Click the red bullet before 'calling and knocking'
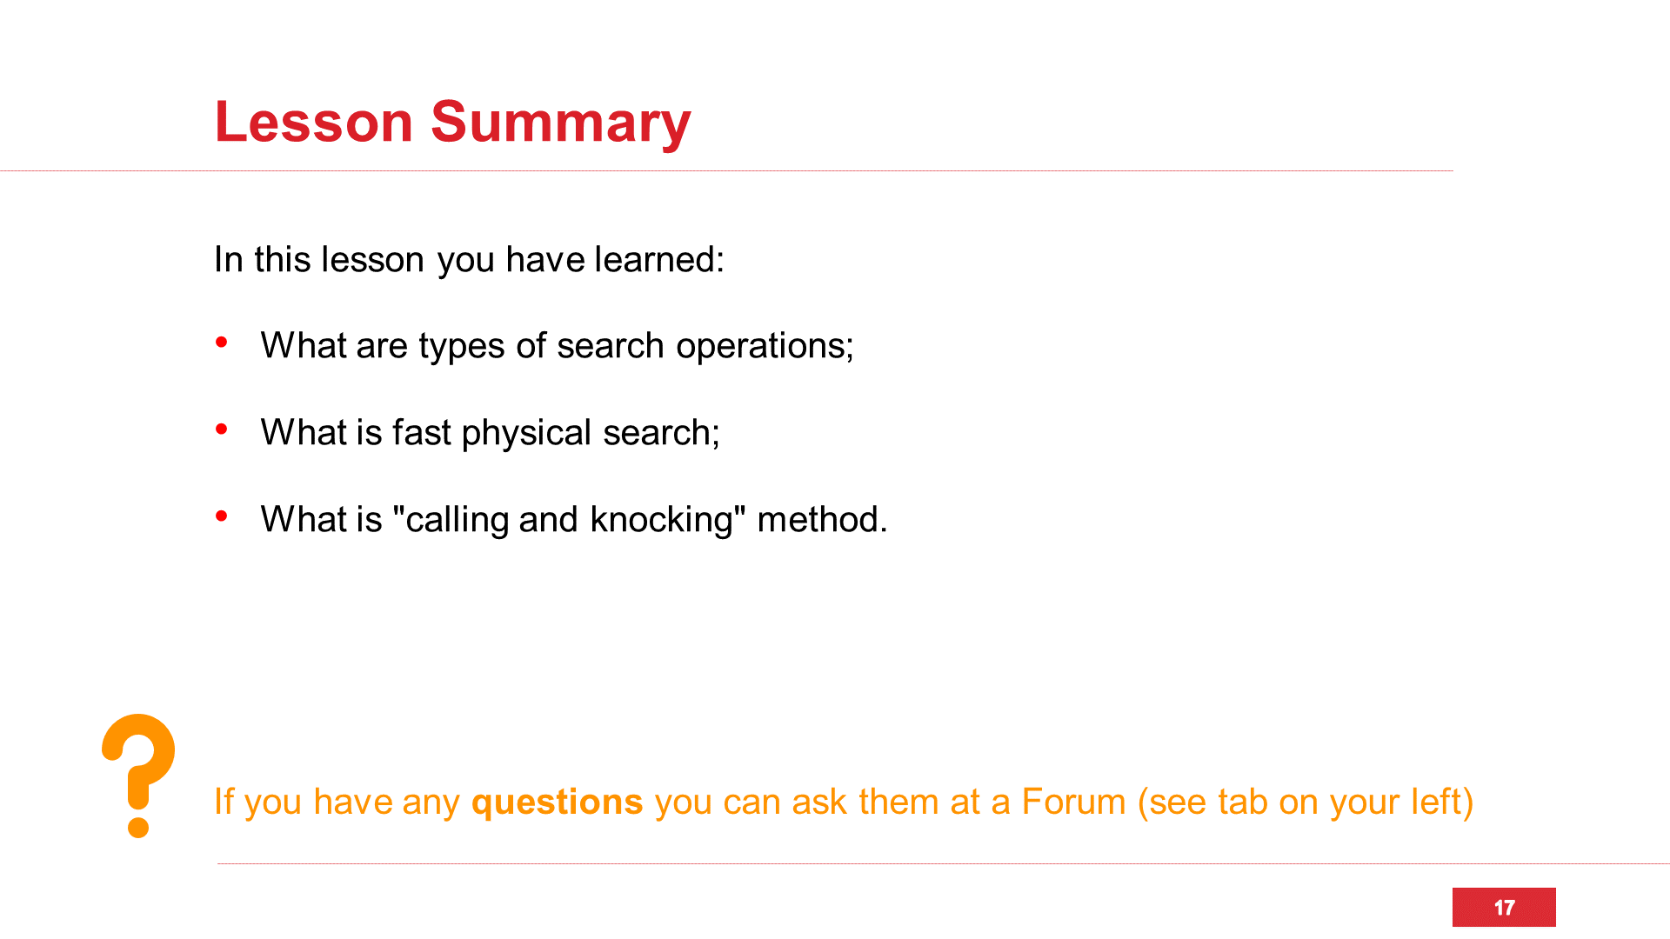Image resolution: width=1670 pixels, height=939 pixels. point(222,516)
